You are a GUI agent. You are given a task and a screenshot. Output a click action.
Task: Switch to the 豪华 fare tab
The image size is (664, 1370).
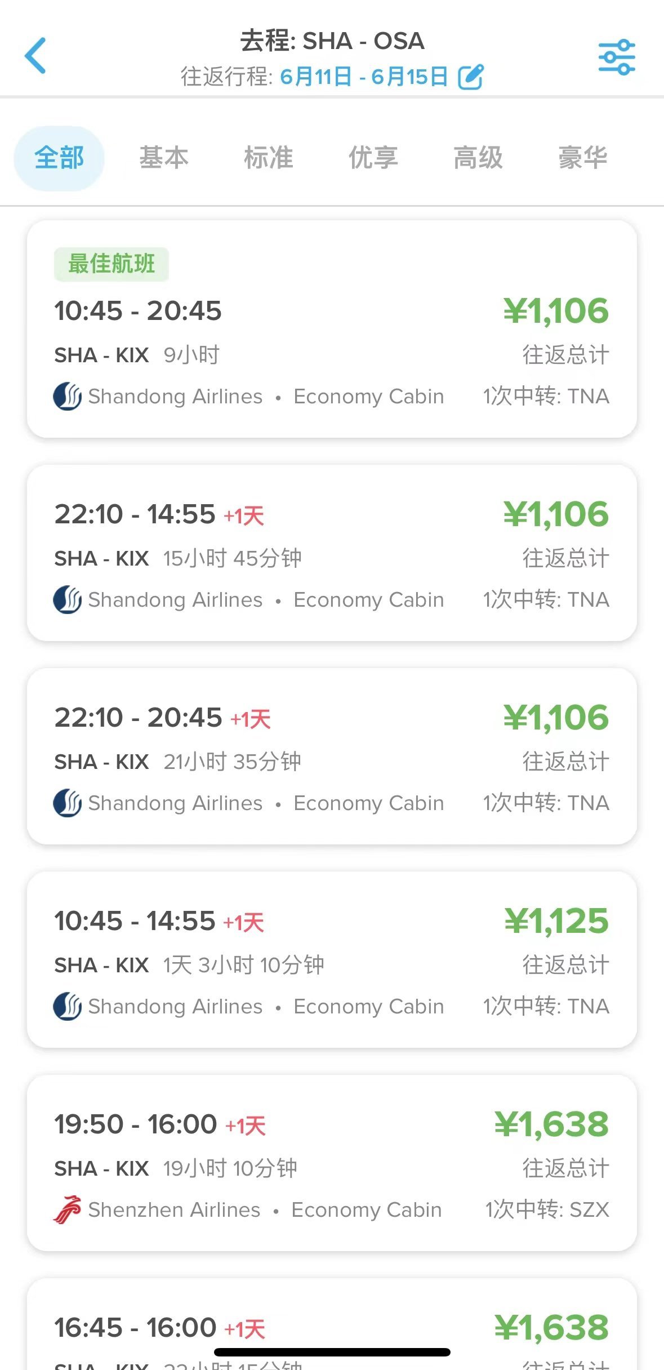pos(583,158)
